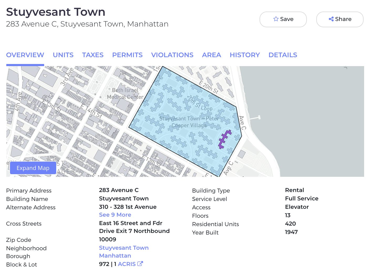Switch to the Units tab

[x=63, y=55]
